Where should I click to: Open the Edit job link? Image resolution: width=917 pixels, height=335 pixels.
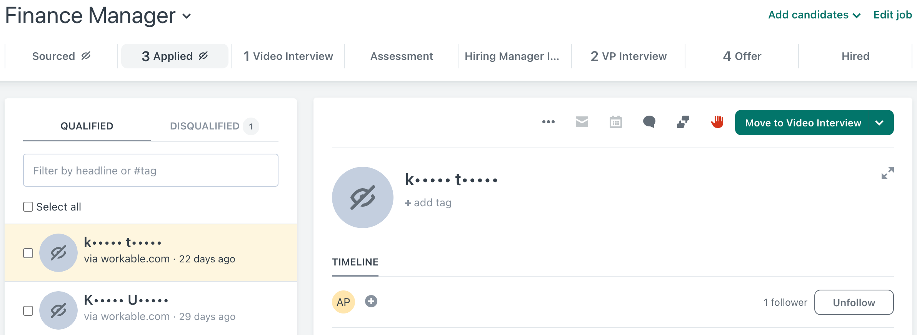click(892, 15)
